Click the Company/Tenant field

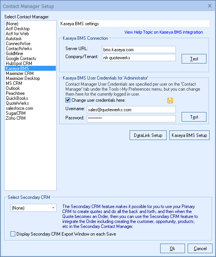(139, 58)
